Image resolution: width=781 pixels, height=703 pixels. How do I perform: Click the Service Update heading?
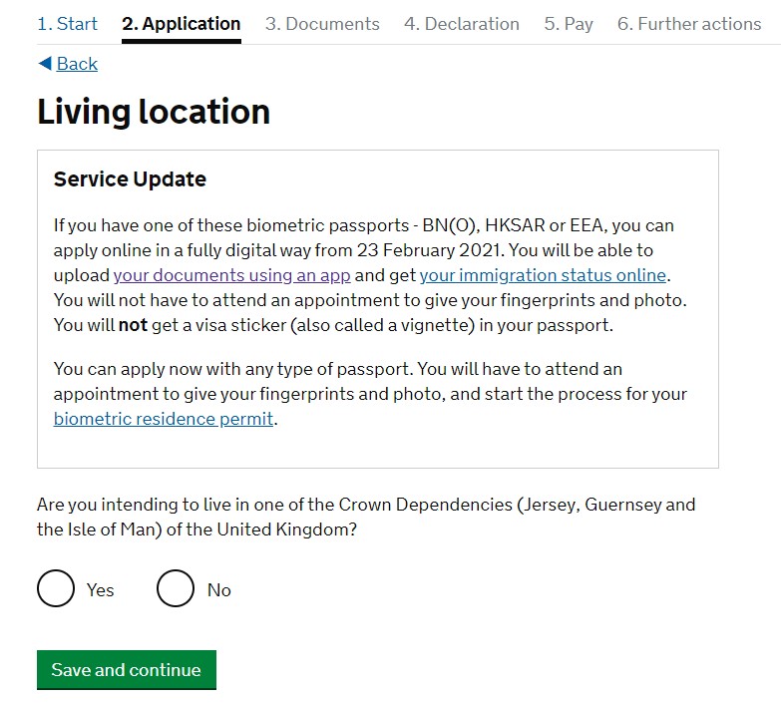pyautogui.click(x=130, y=179)
